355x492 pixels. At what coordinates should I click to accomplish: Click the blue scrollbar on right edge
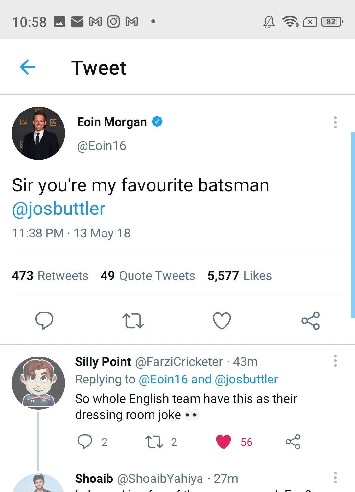(x=353, y=225)
